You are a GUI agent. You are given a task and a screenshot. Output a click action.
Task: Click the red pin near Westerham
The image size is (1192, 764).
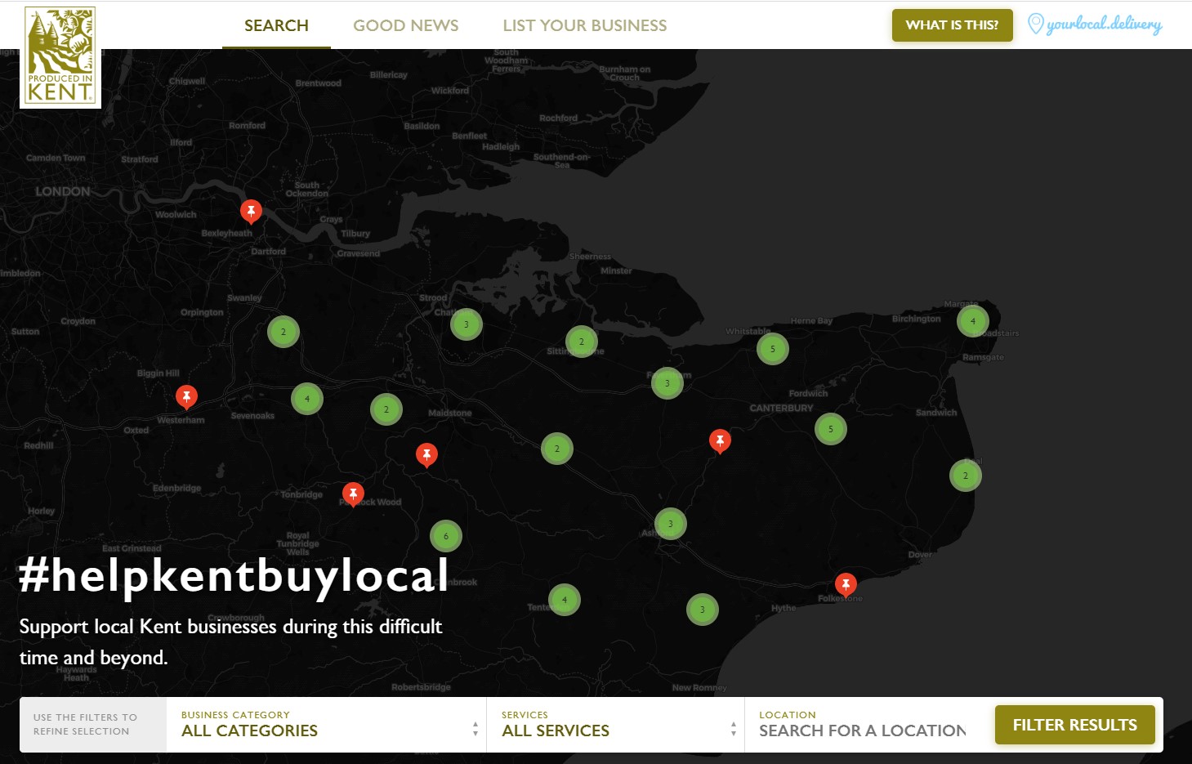186,396
